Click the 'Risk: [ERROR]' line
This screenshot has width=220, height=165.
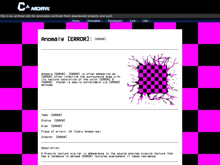(52, 126)
